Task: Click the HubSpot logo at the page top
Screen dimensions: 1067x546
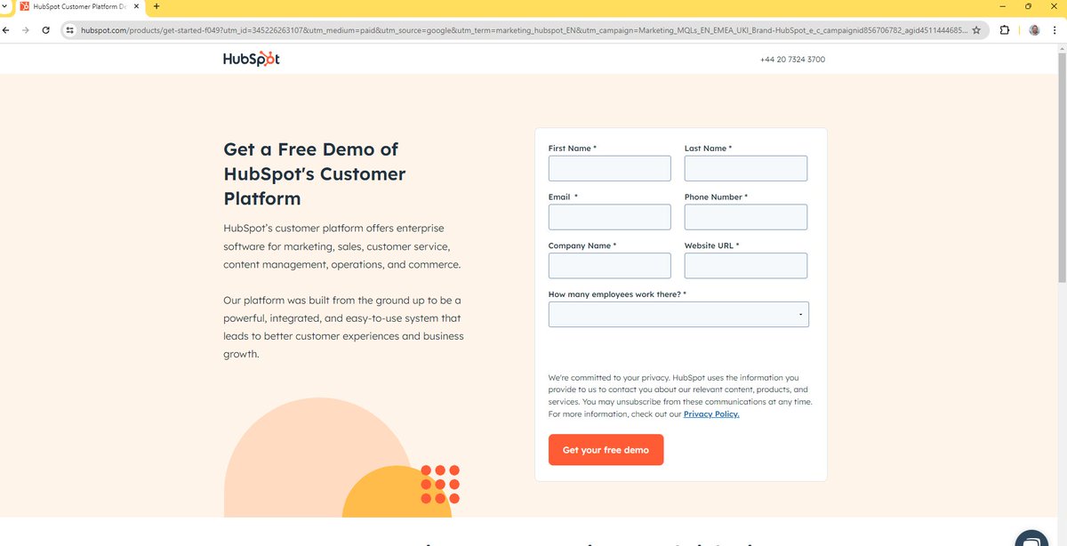Action: tap(251, 59)
